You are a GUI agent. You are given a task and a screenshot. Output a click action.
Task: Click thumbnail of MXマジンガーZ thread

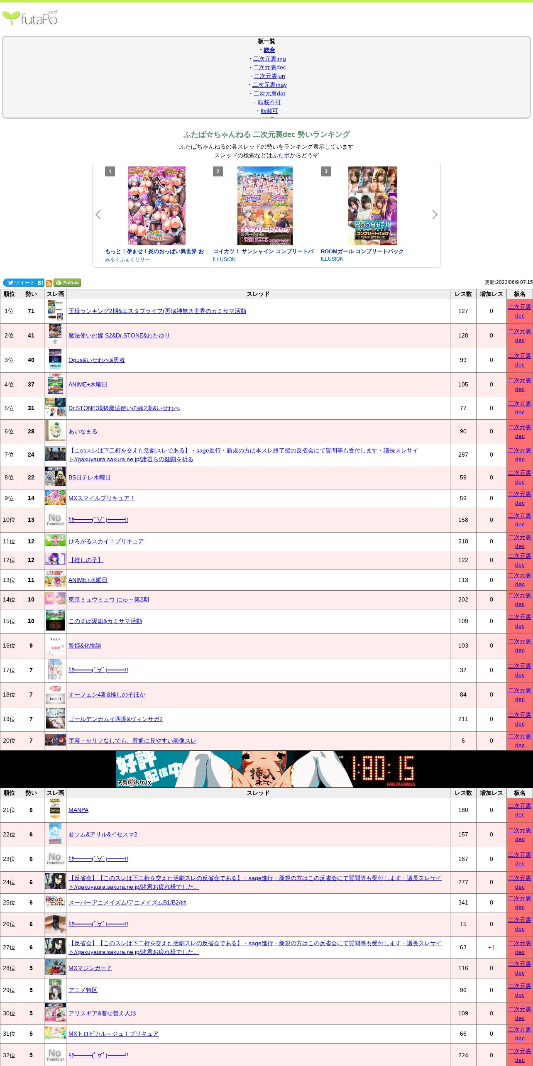click(55, 968)
